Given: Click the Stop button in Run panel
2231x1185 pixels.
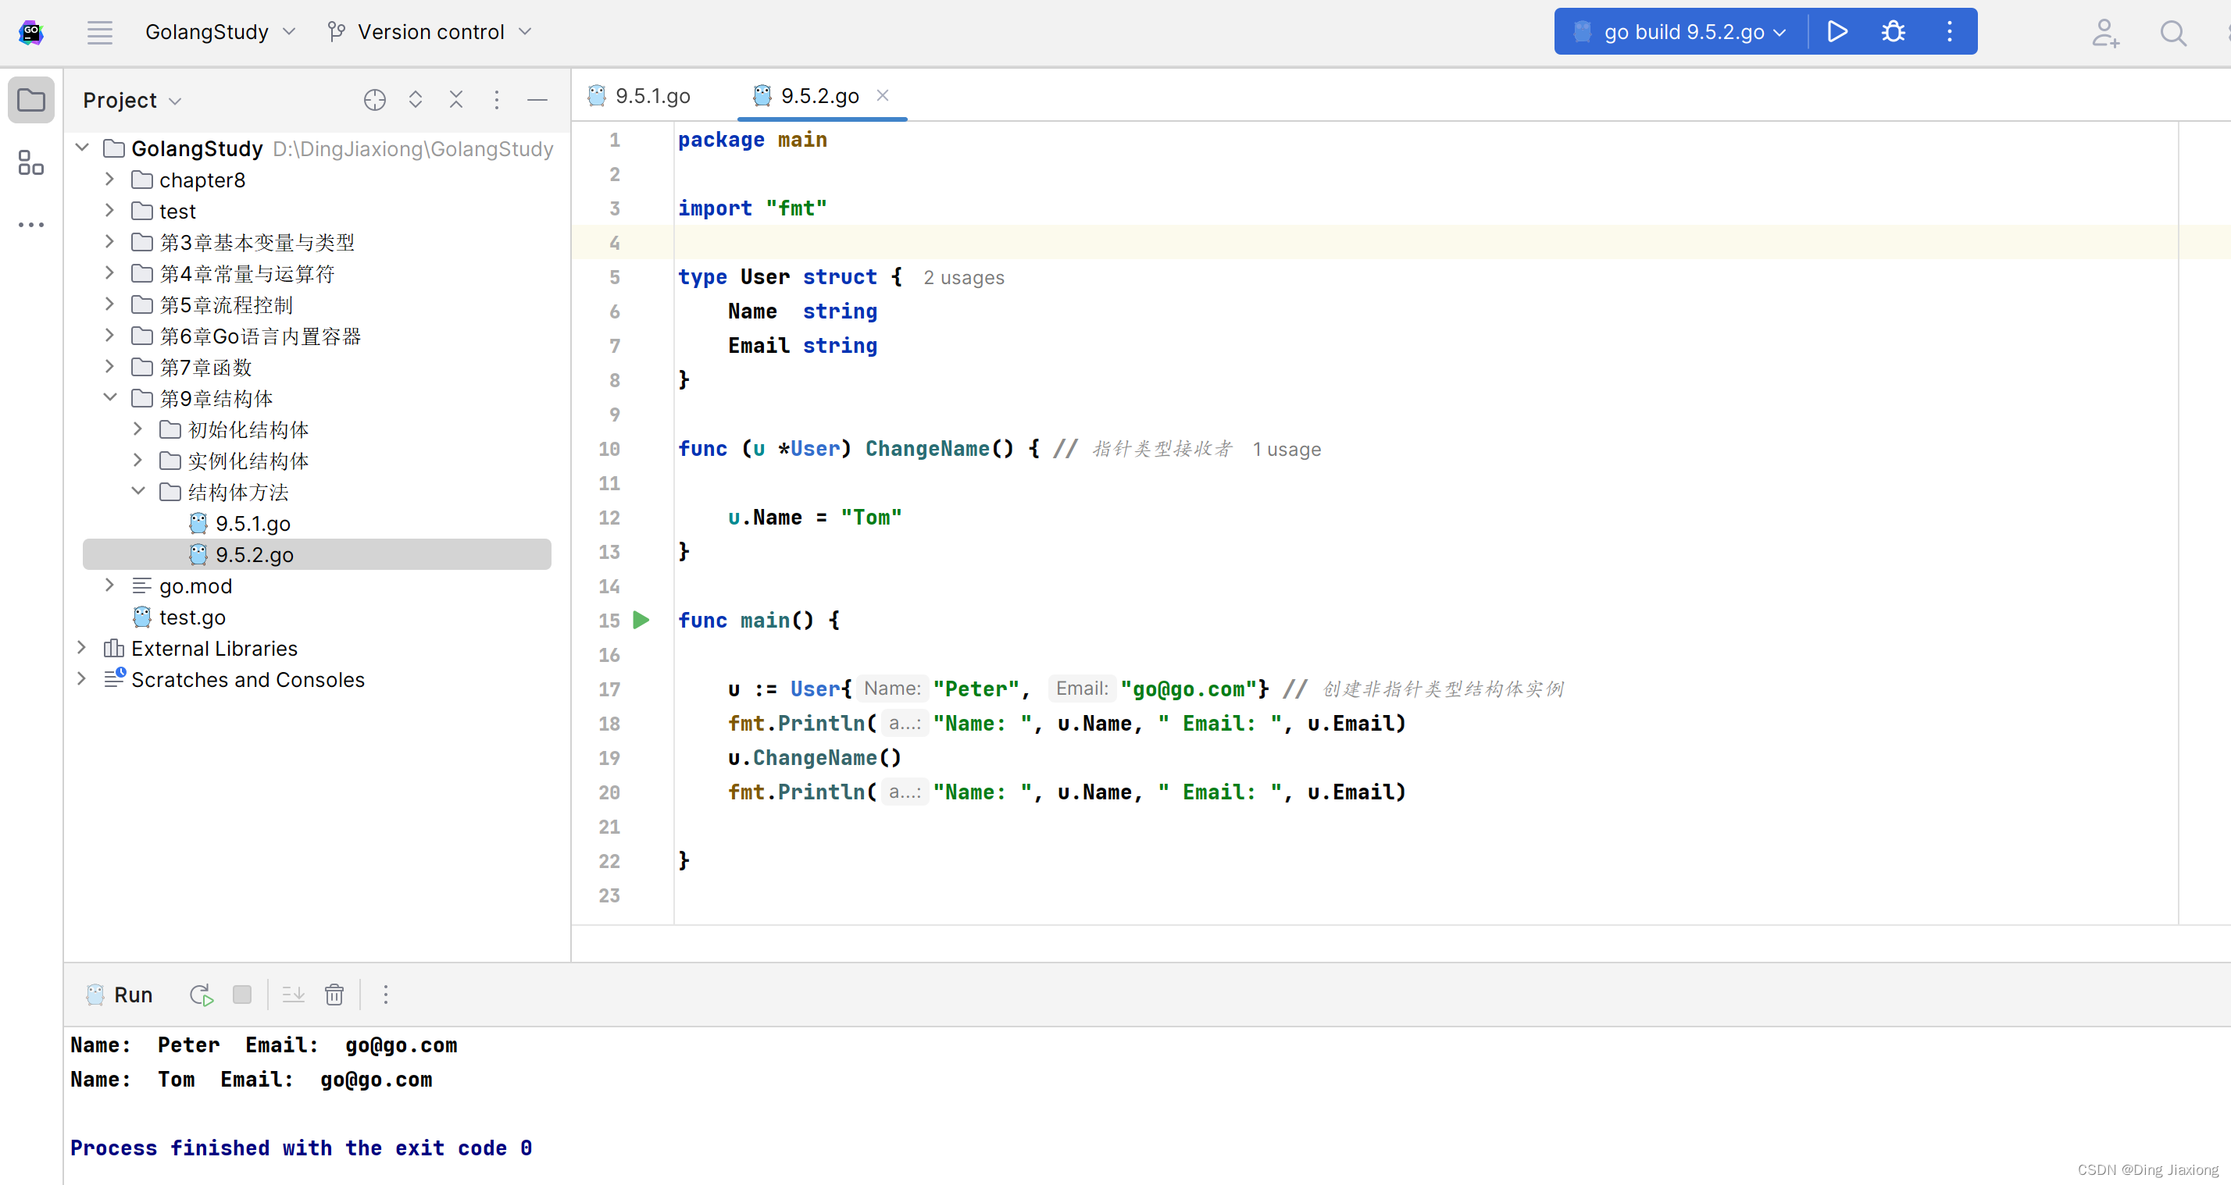Looking at the screenshot, I should pyautogui.click(x=241, y=995).
